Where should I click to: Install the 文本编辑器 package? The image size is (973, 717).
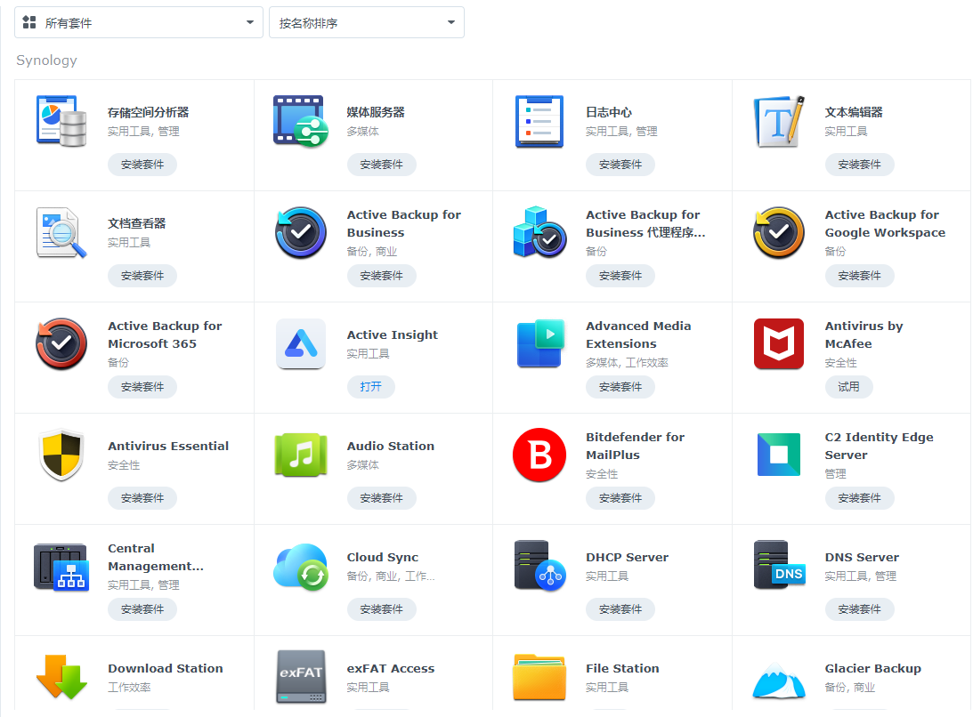[859, 165]
